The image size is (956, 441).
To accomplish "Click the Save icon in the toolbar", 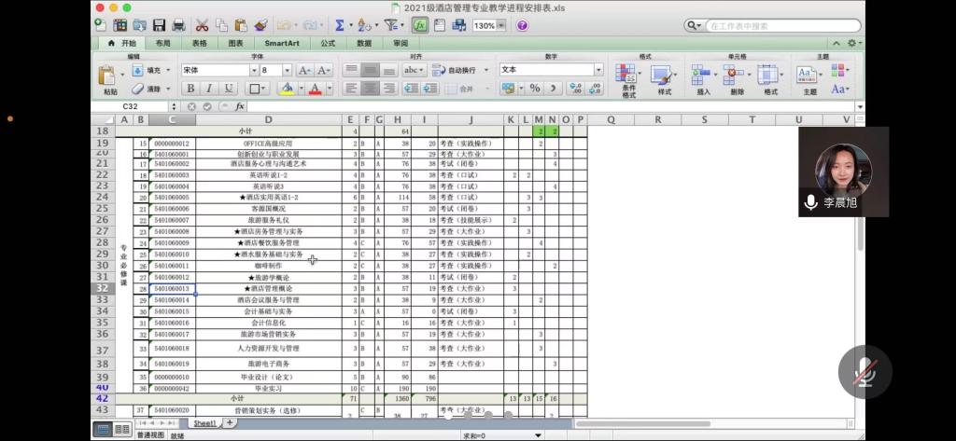I will click(159, 26).
